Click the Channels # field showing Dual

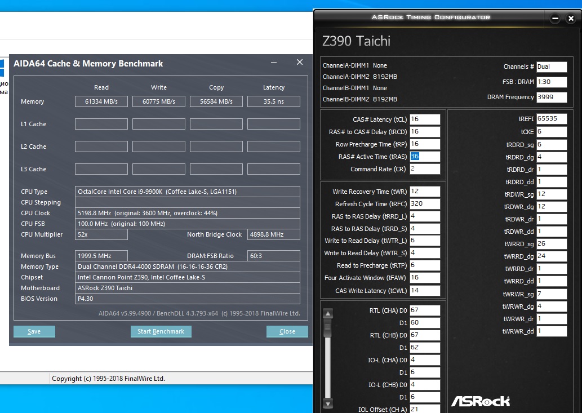[x=552, y=67]
